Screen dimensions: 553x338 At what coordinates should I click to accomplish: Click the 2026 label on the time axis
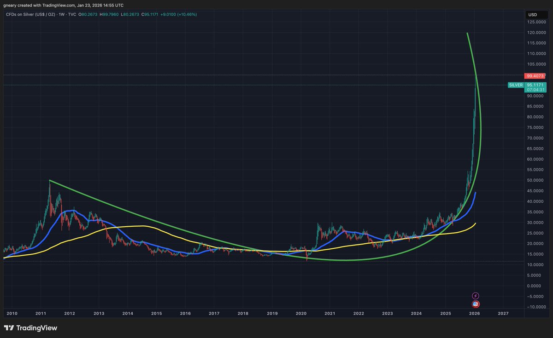[x=474, y=313]
